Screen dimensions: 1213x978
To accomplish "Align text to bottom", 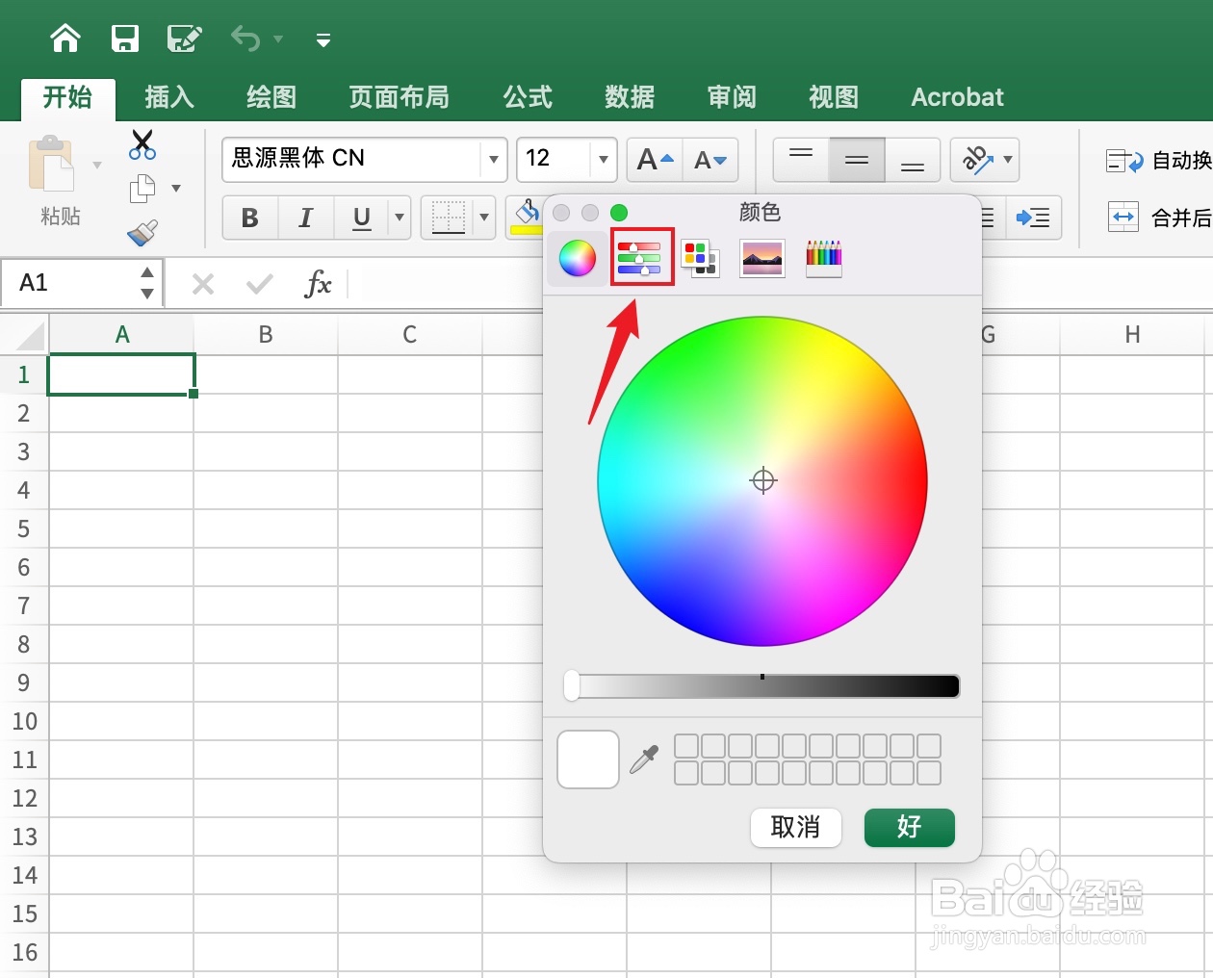I will [913, 160].
